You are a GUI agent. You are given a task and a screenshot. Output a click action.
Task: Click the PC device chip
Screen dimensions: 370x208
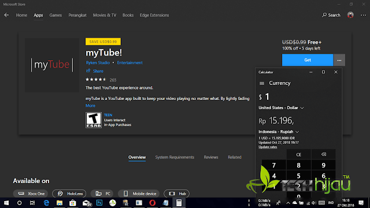point(102,194)
